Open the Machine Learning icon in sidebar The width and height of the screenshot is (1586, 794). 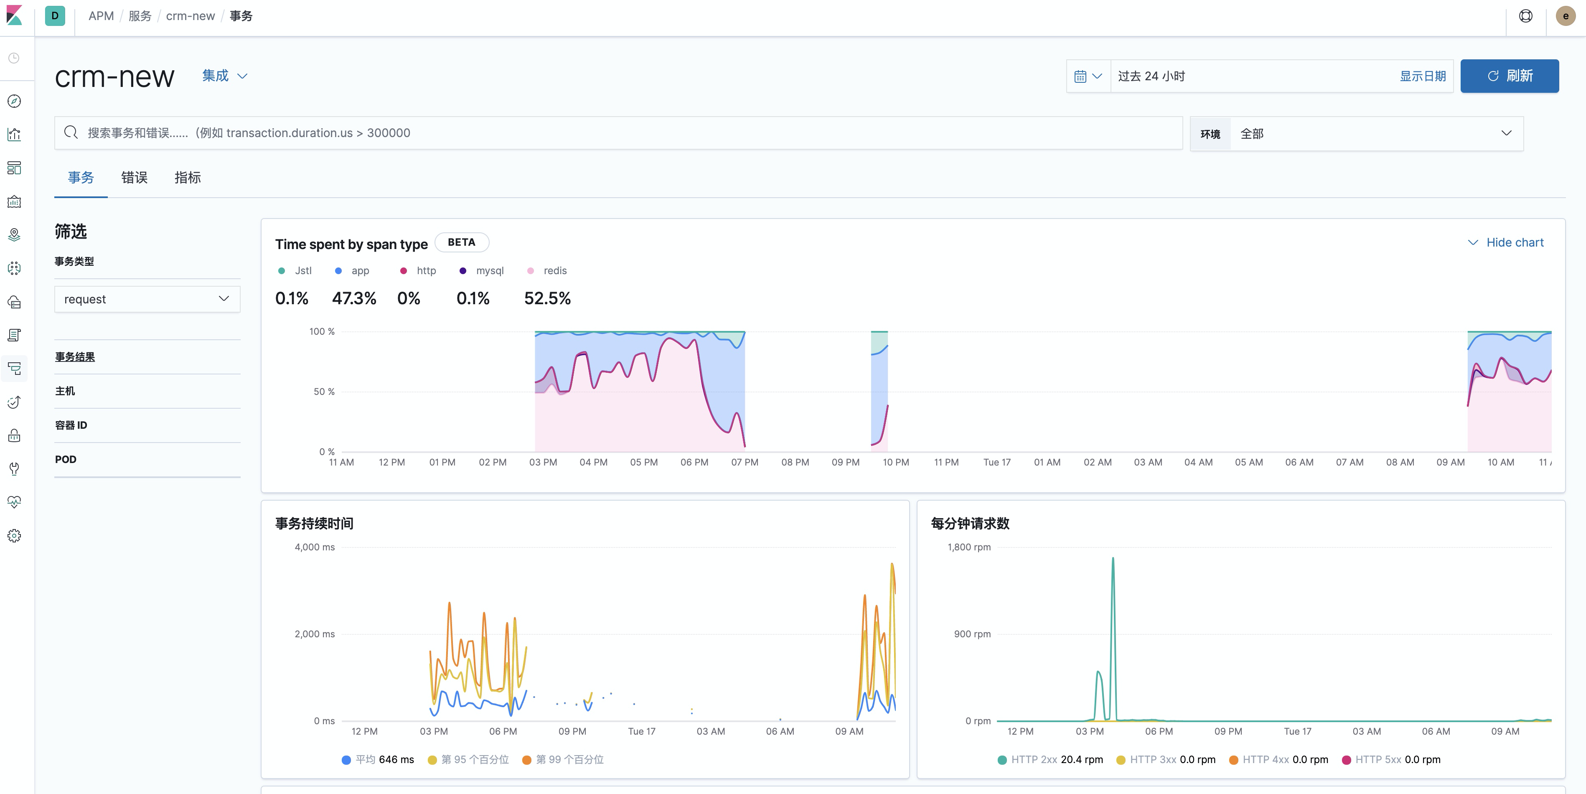[x=14, y=269]
